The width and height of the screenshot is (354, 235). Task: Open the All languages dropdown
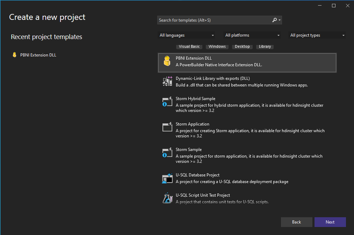(187, 35)
